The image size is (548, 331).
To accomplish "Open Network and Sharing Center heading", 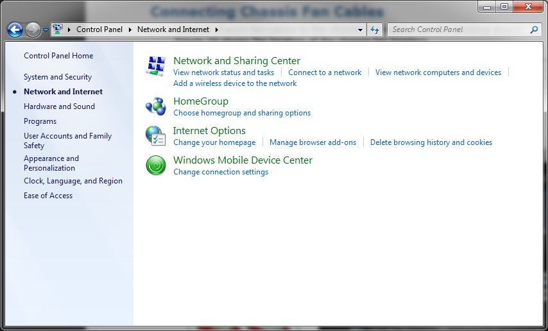I will [x=237, y=60].
